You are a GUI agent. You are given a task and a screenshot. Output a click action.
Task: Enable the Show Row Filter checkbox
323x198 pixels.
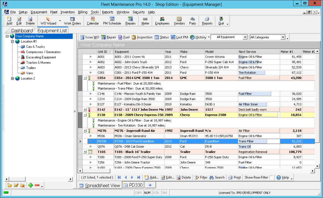click(272, 178)
